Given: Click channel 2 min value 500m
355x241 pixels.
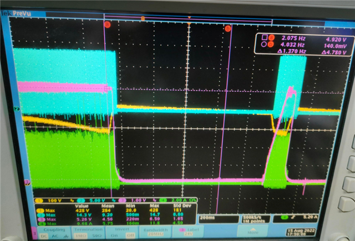Looking at the screenshot, I should tap(133, 214).
